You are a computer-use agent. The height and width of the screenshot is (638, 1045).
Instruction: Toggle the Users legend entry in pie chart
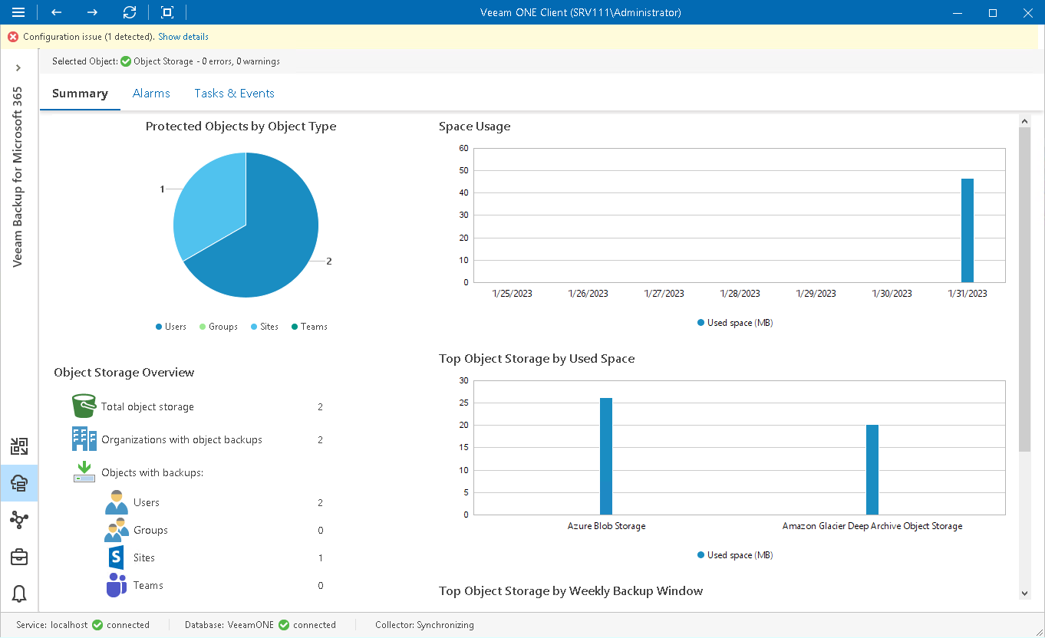pyautogui.click(x=171, y=327)
